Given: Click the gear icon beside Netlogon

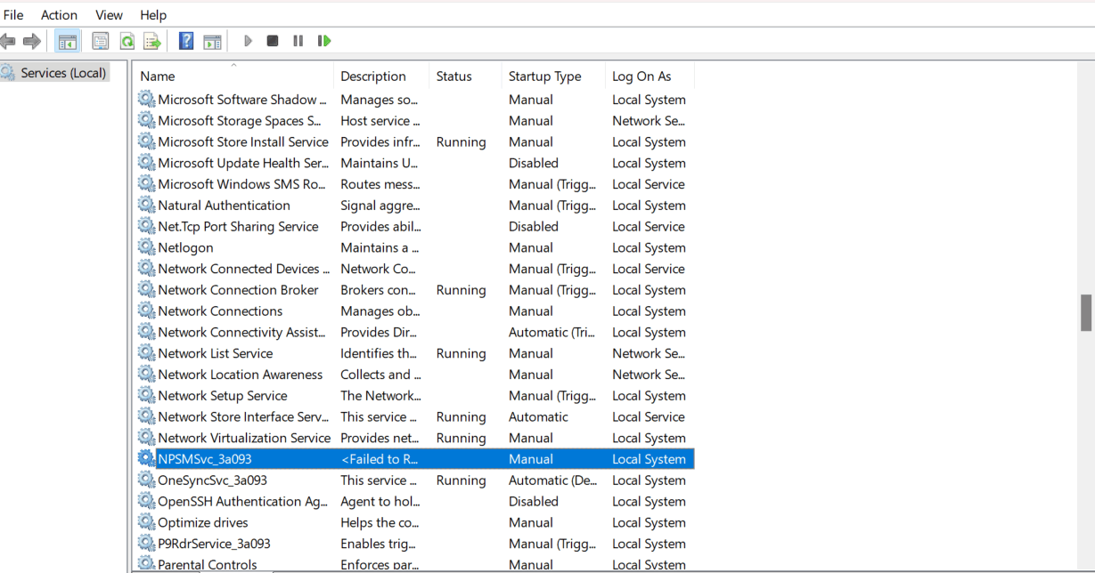Looking at the screenshot, I should (x=146, y=247).
